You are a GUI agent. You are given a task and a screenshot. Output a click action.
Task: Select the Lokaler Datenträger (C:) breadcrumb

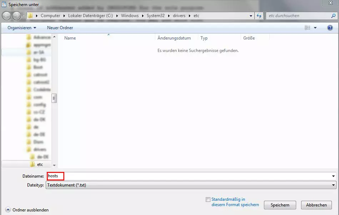point(90,16)
